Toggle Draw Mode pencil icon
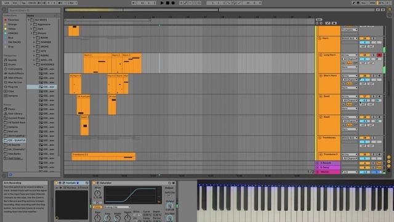 [354, 2]
